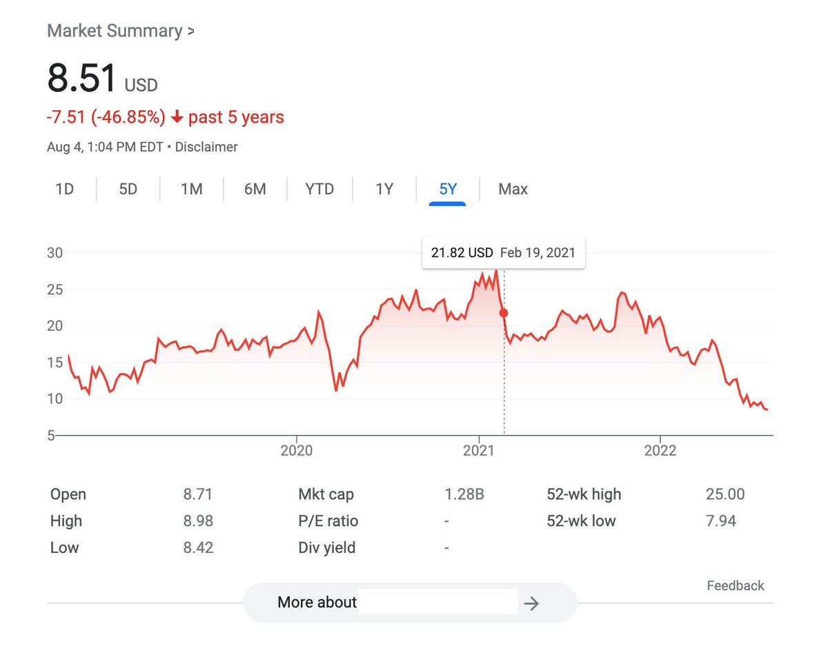The height and width of the screenshot is (666, 828).
Task: Click the 52-wk low value 7.94
Action: 721,521
